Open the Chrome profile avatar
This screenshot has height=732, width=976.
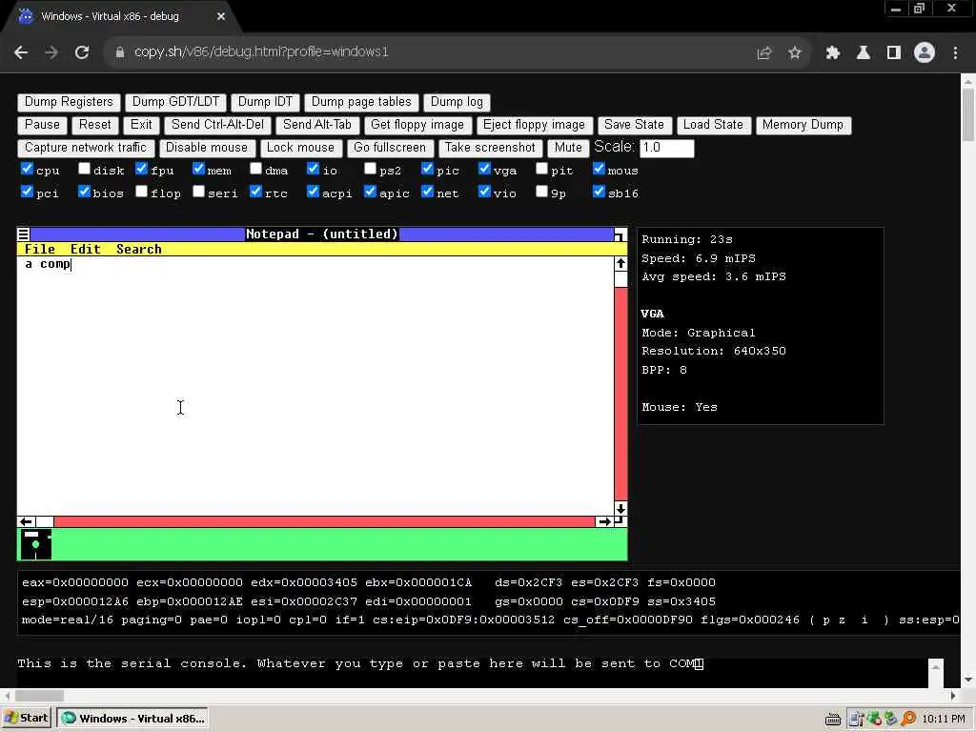click(925, 53)
